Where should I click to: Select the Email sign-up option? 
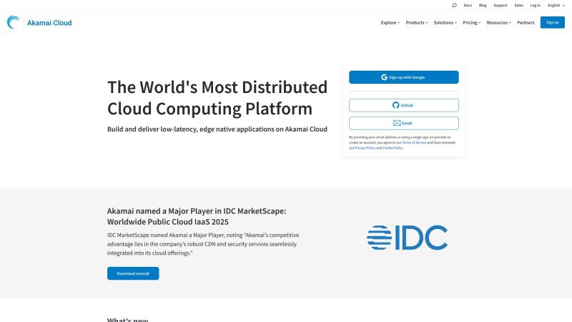pyautogui.click(x=404, y=123)
